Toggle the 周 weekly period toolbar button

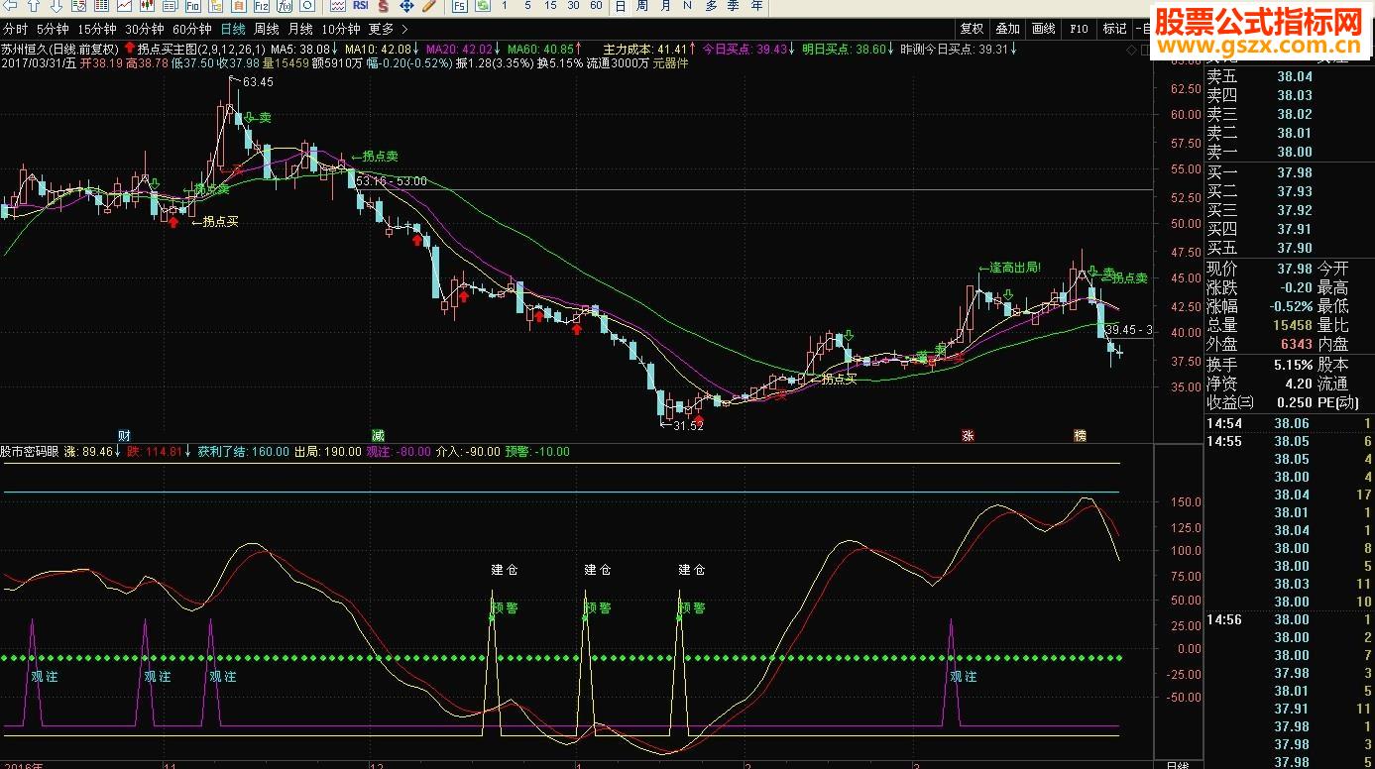pyautogui.click(x=641, y=6)
